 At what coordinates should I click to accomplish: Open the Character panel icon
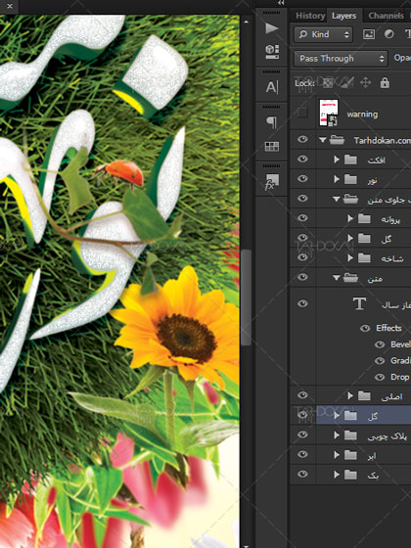(272, 87)
